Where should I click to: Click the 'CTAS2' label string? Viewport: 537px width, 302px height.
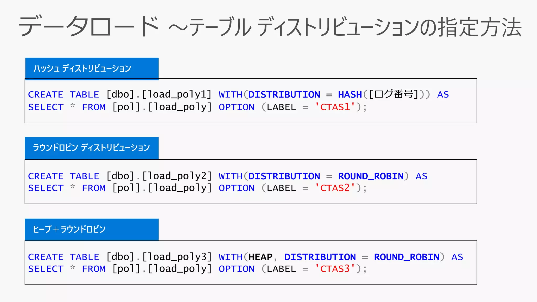pos(335,188)
